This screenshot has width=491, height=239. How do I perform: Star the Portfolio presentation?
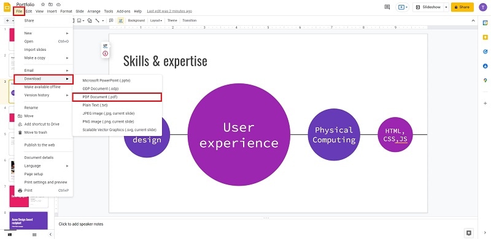43,4
